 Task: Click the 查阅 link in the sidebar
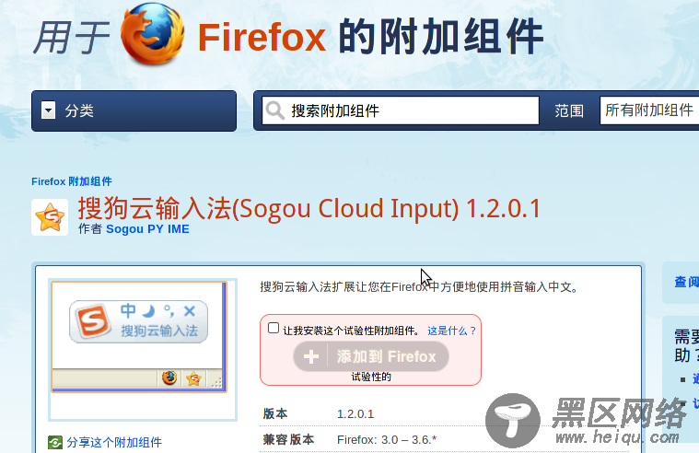pos(686,282)
